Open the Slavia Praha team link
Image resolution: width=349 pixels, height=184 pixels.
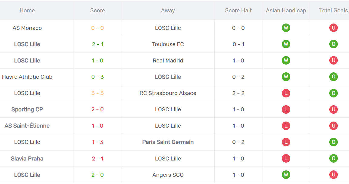(x=27, y=158)
